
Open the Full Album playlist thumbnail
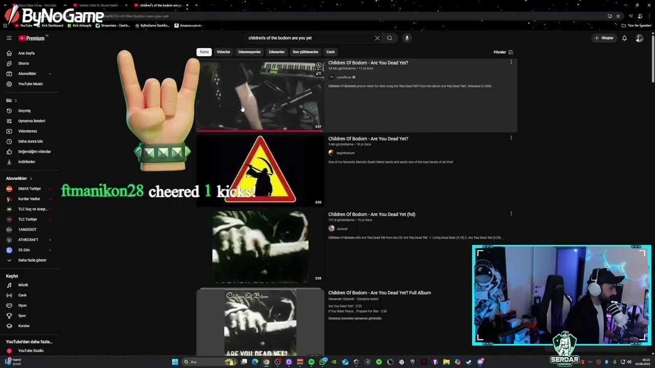[260, 322]
